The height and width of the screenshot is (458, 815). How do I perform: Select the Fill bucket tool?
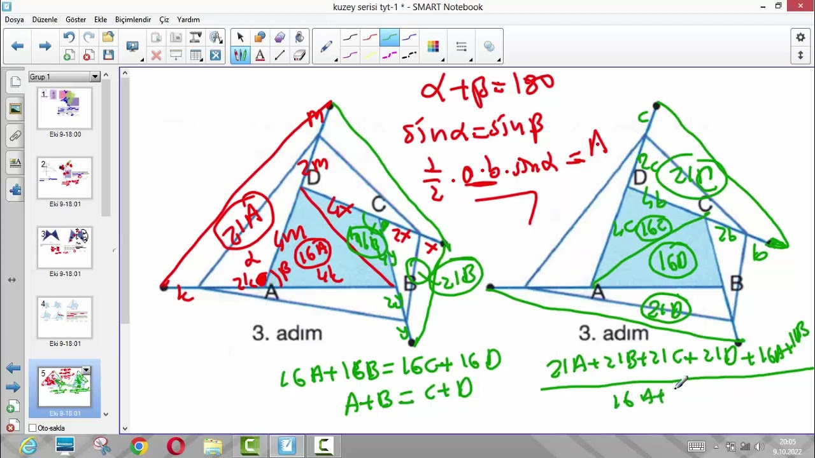pyautogui.click(x=299, y=38)
